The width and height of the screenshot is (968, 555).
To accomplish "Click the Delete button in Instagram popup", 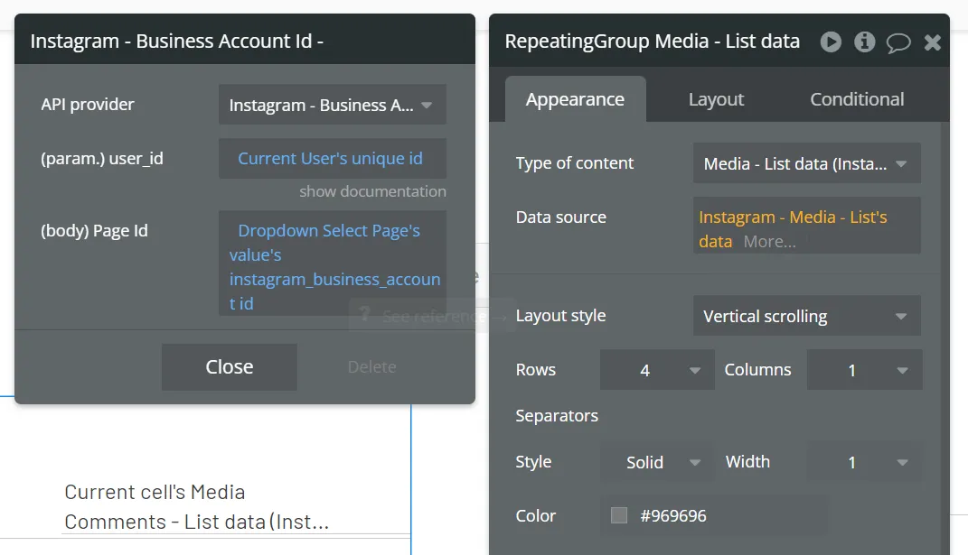I will [x=371, y=367].
